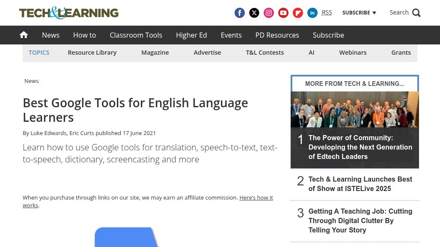440x247 pixels.
Task: Click the 'MORE FROM TECH & LEARNING...' heading
Action: [x=355, y=84]
